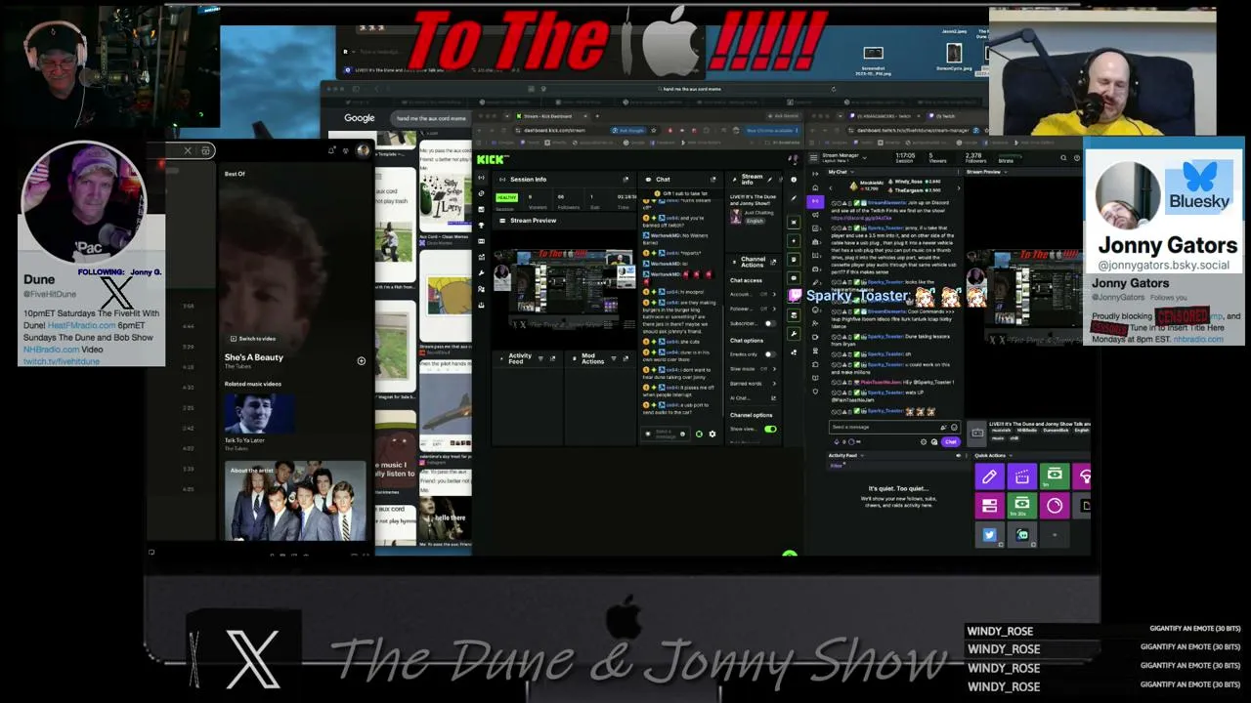The image size is (1251, 703).
Task: Pop out the Kick Channel Actions panel
Action: click(773, 262)
